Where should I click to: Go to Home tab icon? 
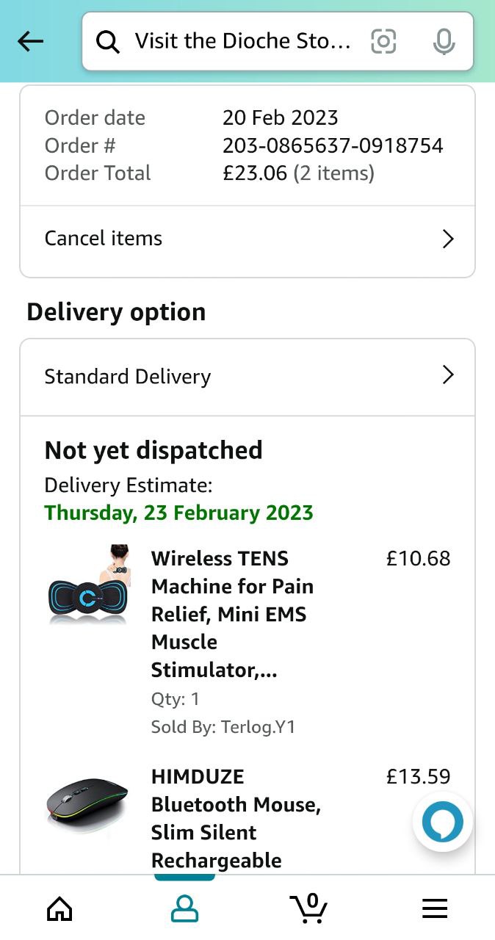pyautogui.click(x=59, y=909)
